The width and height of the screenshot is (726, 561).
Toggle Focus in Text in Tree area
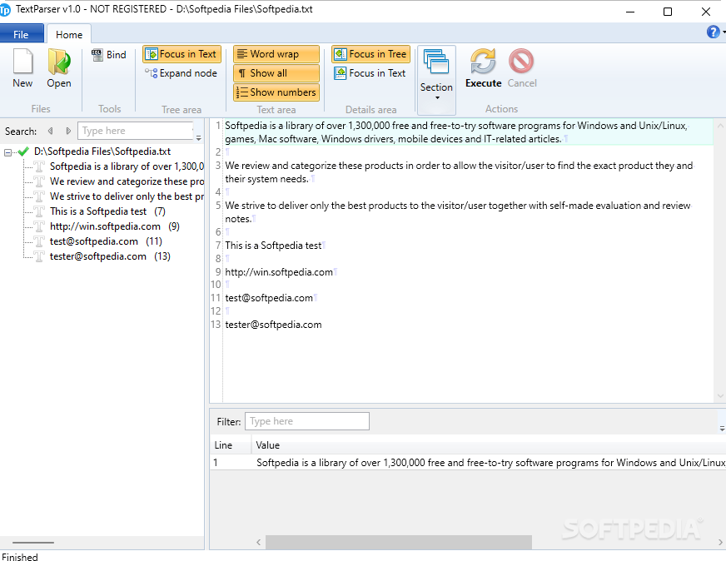182,54
